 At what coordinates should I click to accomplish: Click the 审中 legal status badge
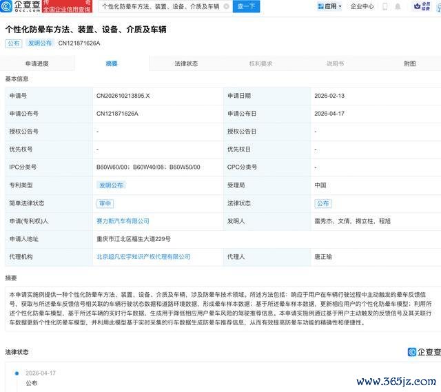[x=105, y=203]
